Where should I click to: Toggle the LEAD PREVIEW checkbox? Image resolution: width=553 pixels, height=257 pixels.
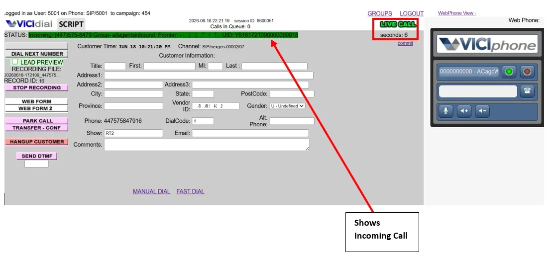click(x=15, y=62)
